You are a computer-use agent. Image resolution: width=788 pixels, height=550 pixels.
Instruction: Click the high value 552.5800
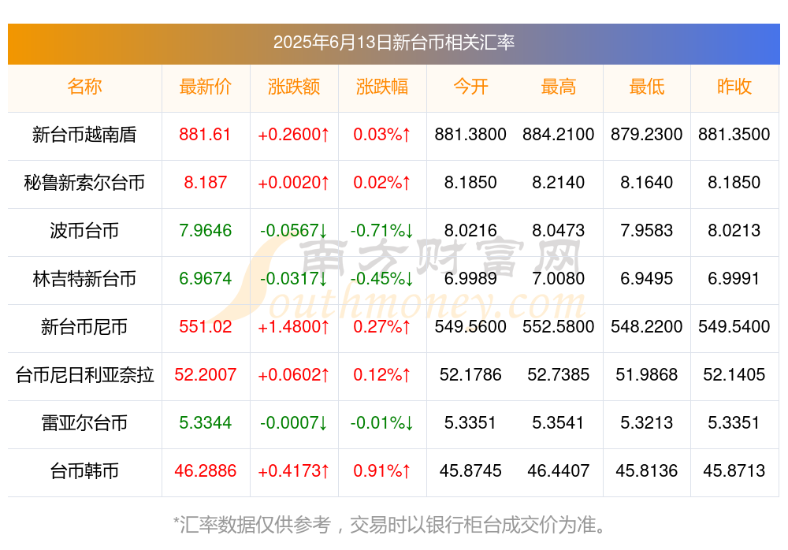559,327
